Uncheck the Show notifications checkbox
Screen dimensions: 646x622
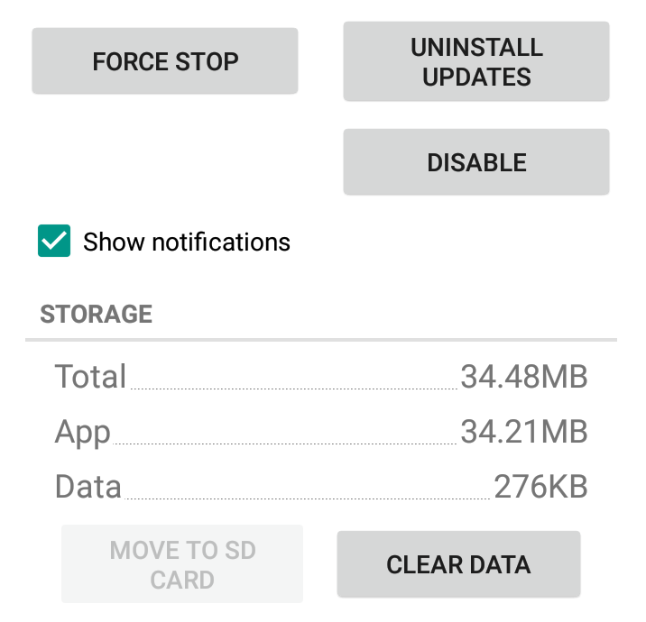click(x=54, y=242)
